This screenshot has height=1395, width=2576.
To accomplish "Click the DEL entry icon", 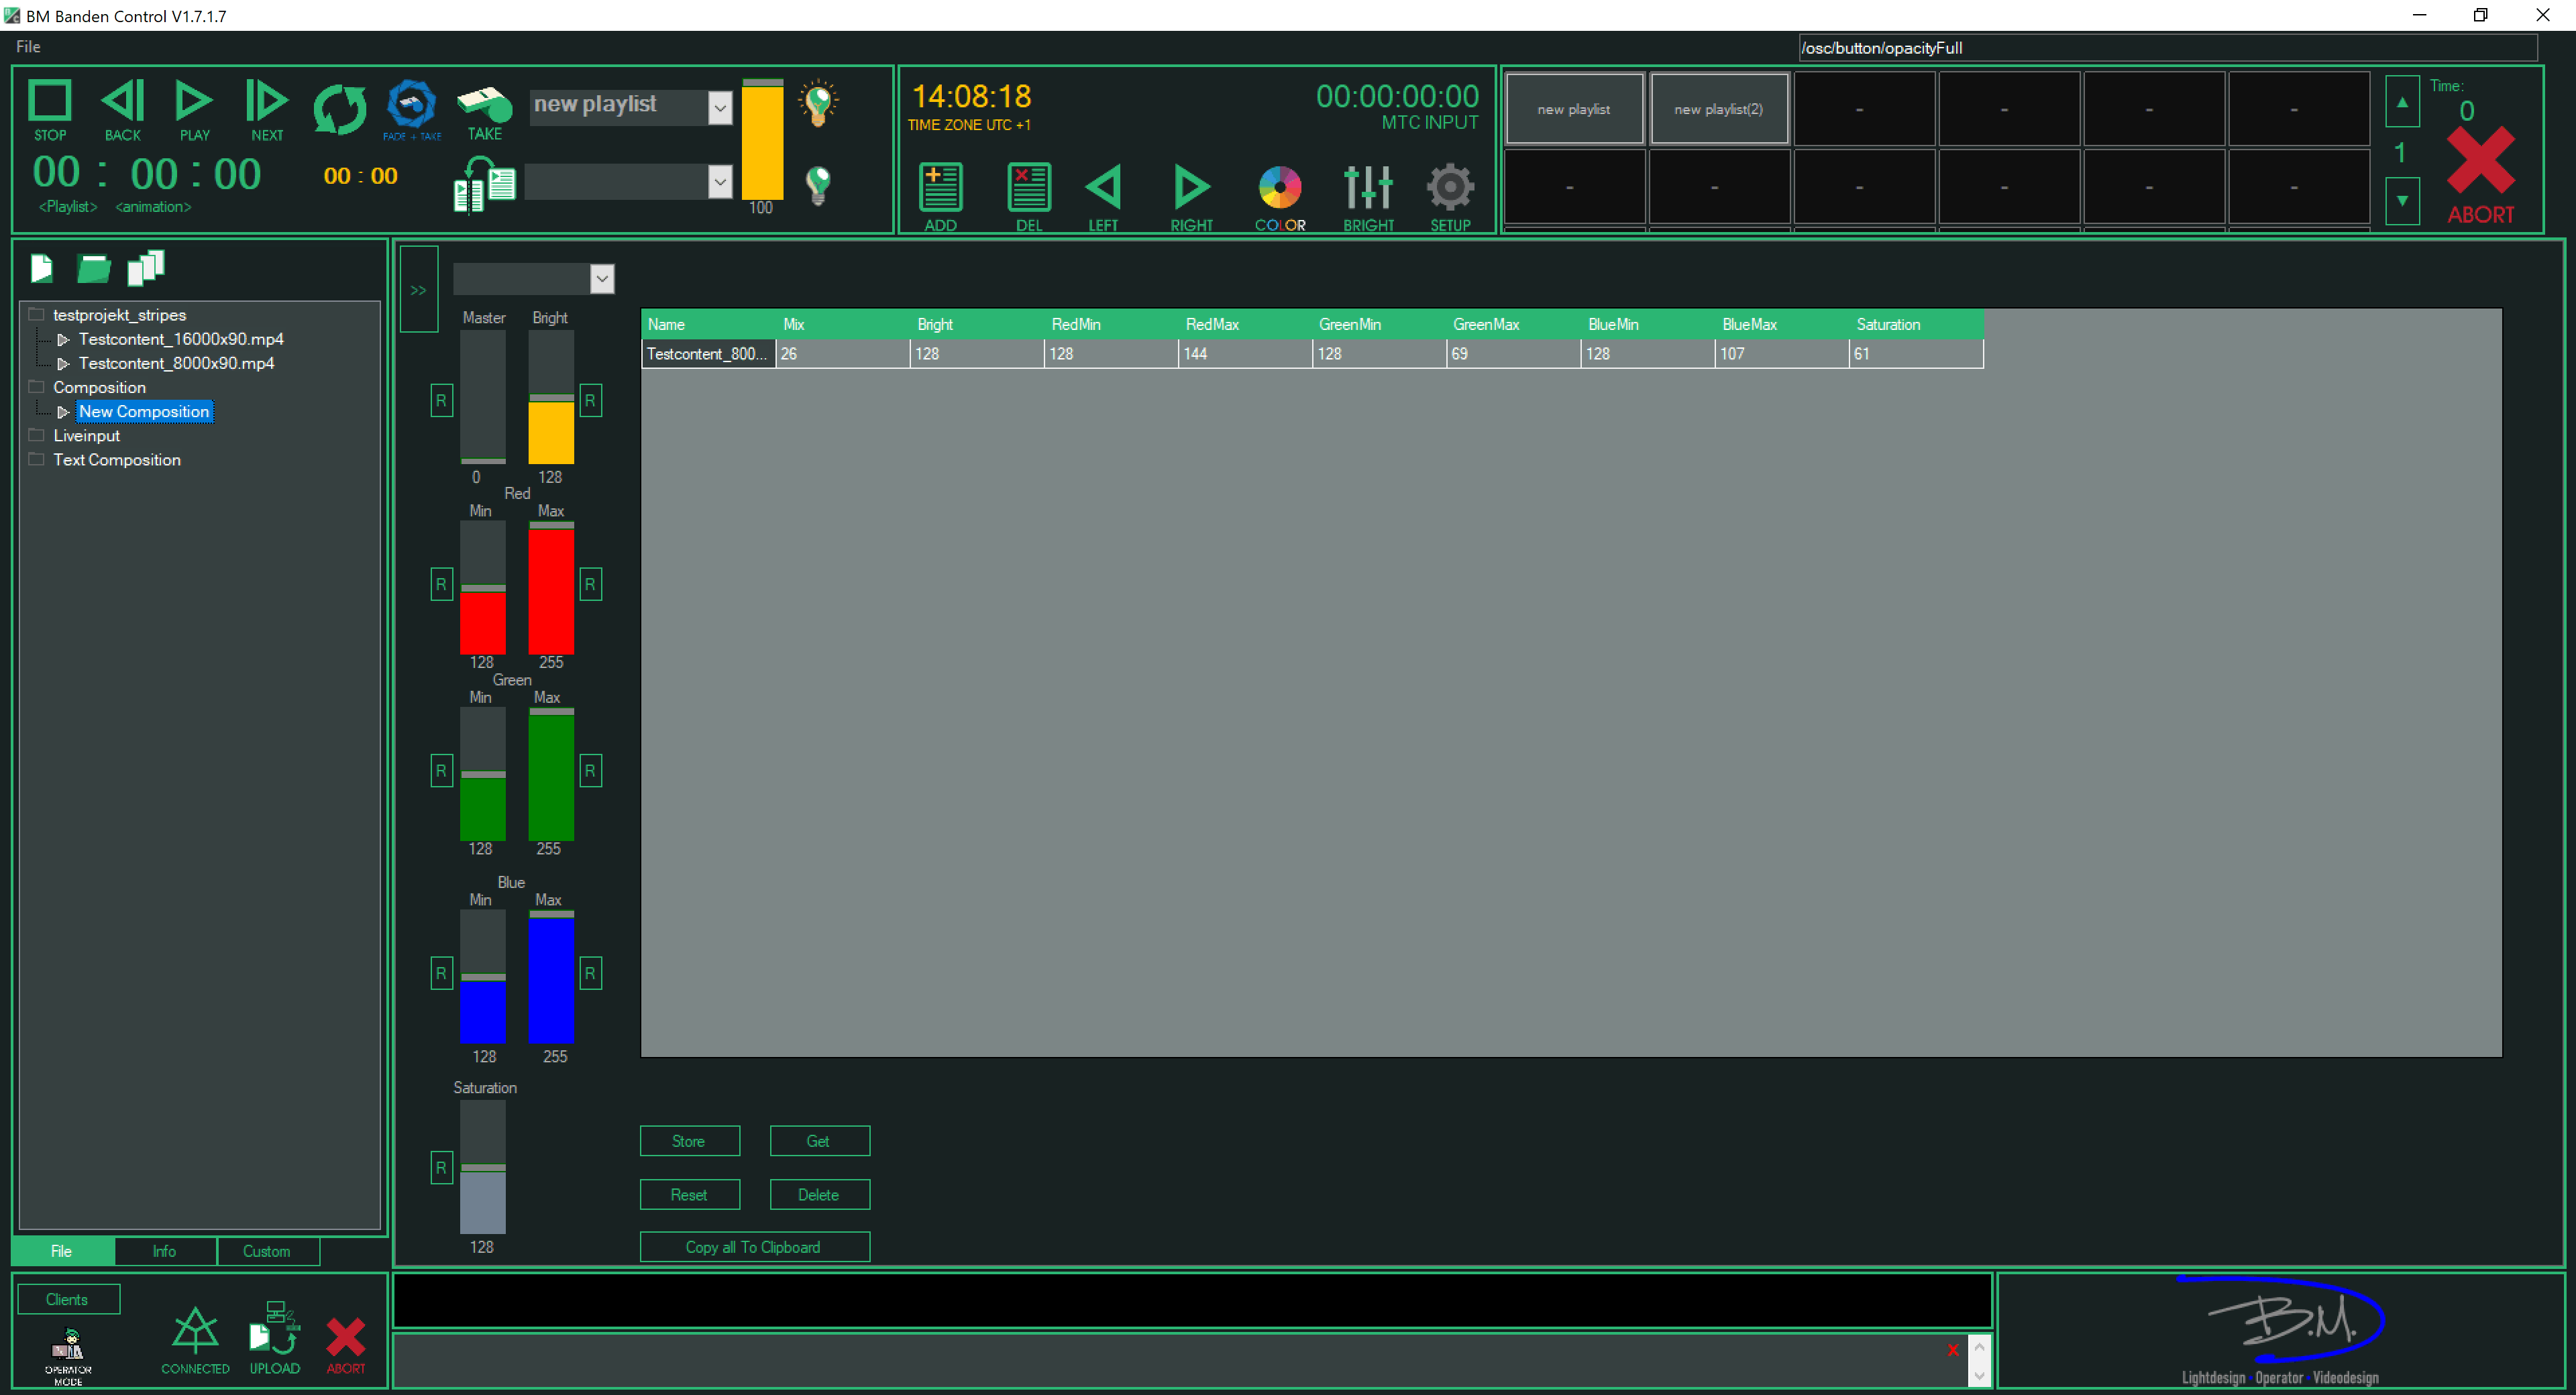I will (1028, 188).
